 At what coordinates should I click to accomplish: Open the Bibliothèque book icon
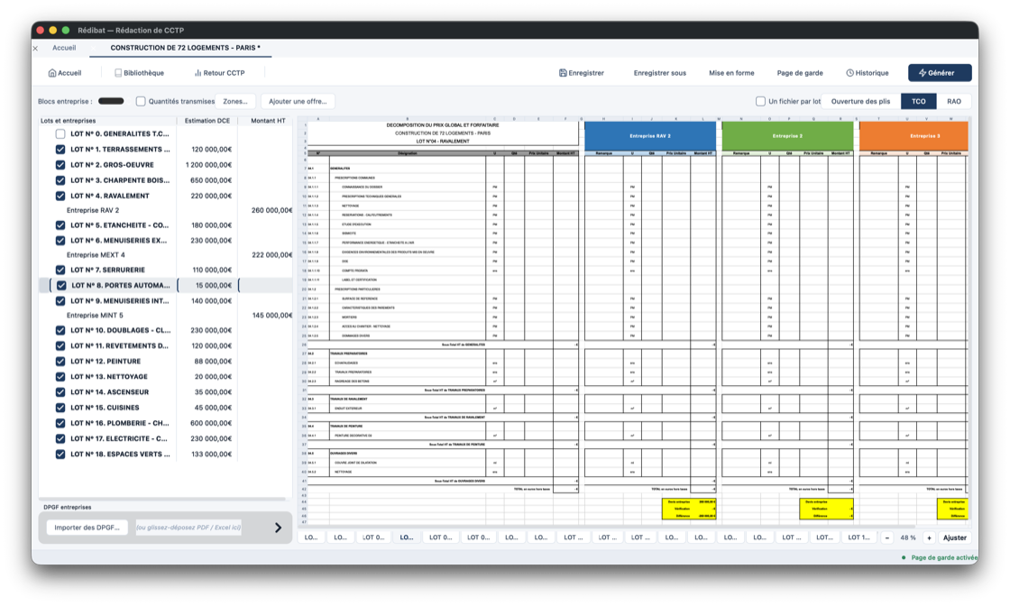click(x=118, y=73)
